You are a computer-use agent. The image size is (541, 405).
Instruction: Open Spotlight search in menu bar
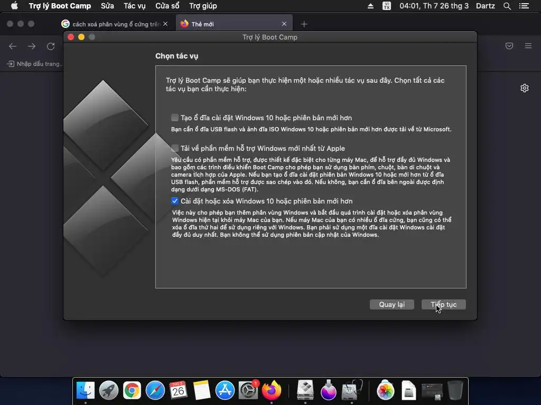(507, 6)
